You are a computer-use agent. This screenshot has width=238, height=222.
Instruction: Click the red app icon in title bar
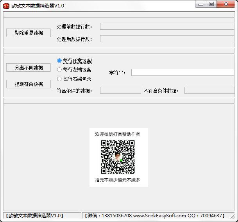[6, 6]
